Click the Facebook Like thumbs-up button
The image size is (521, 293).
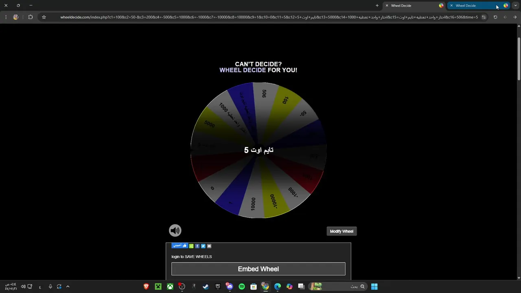(180, 245)
